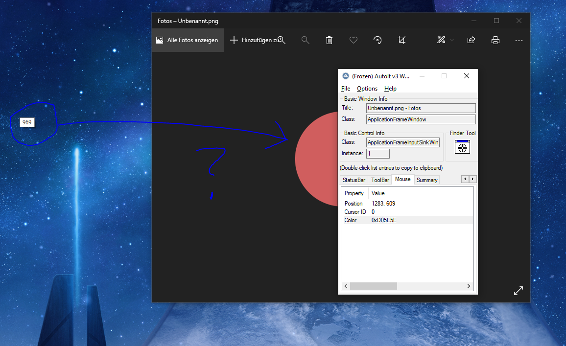566x346 pixels.
Task: Click the Hinzufügen zu button
Action: coord(254,40)
